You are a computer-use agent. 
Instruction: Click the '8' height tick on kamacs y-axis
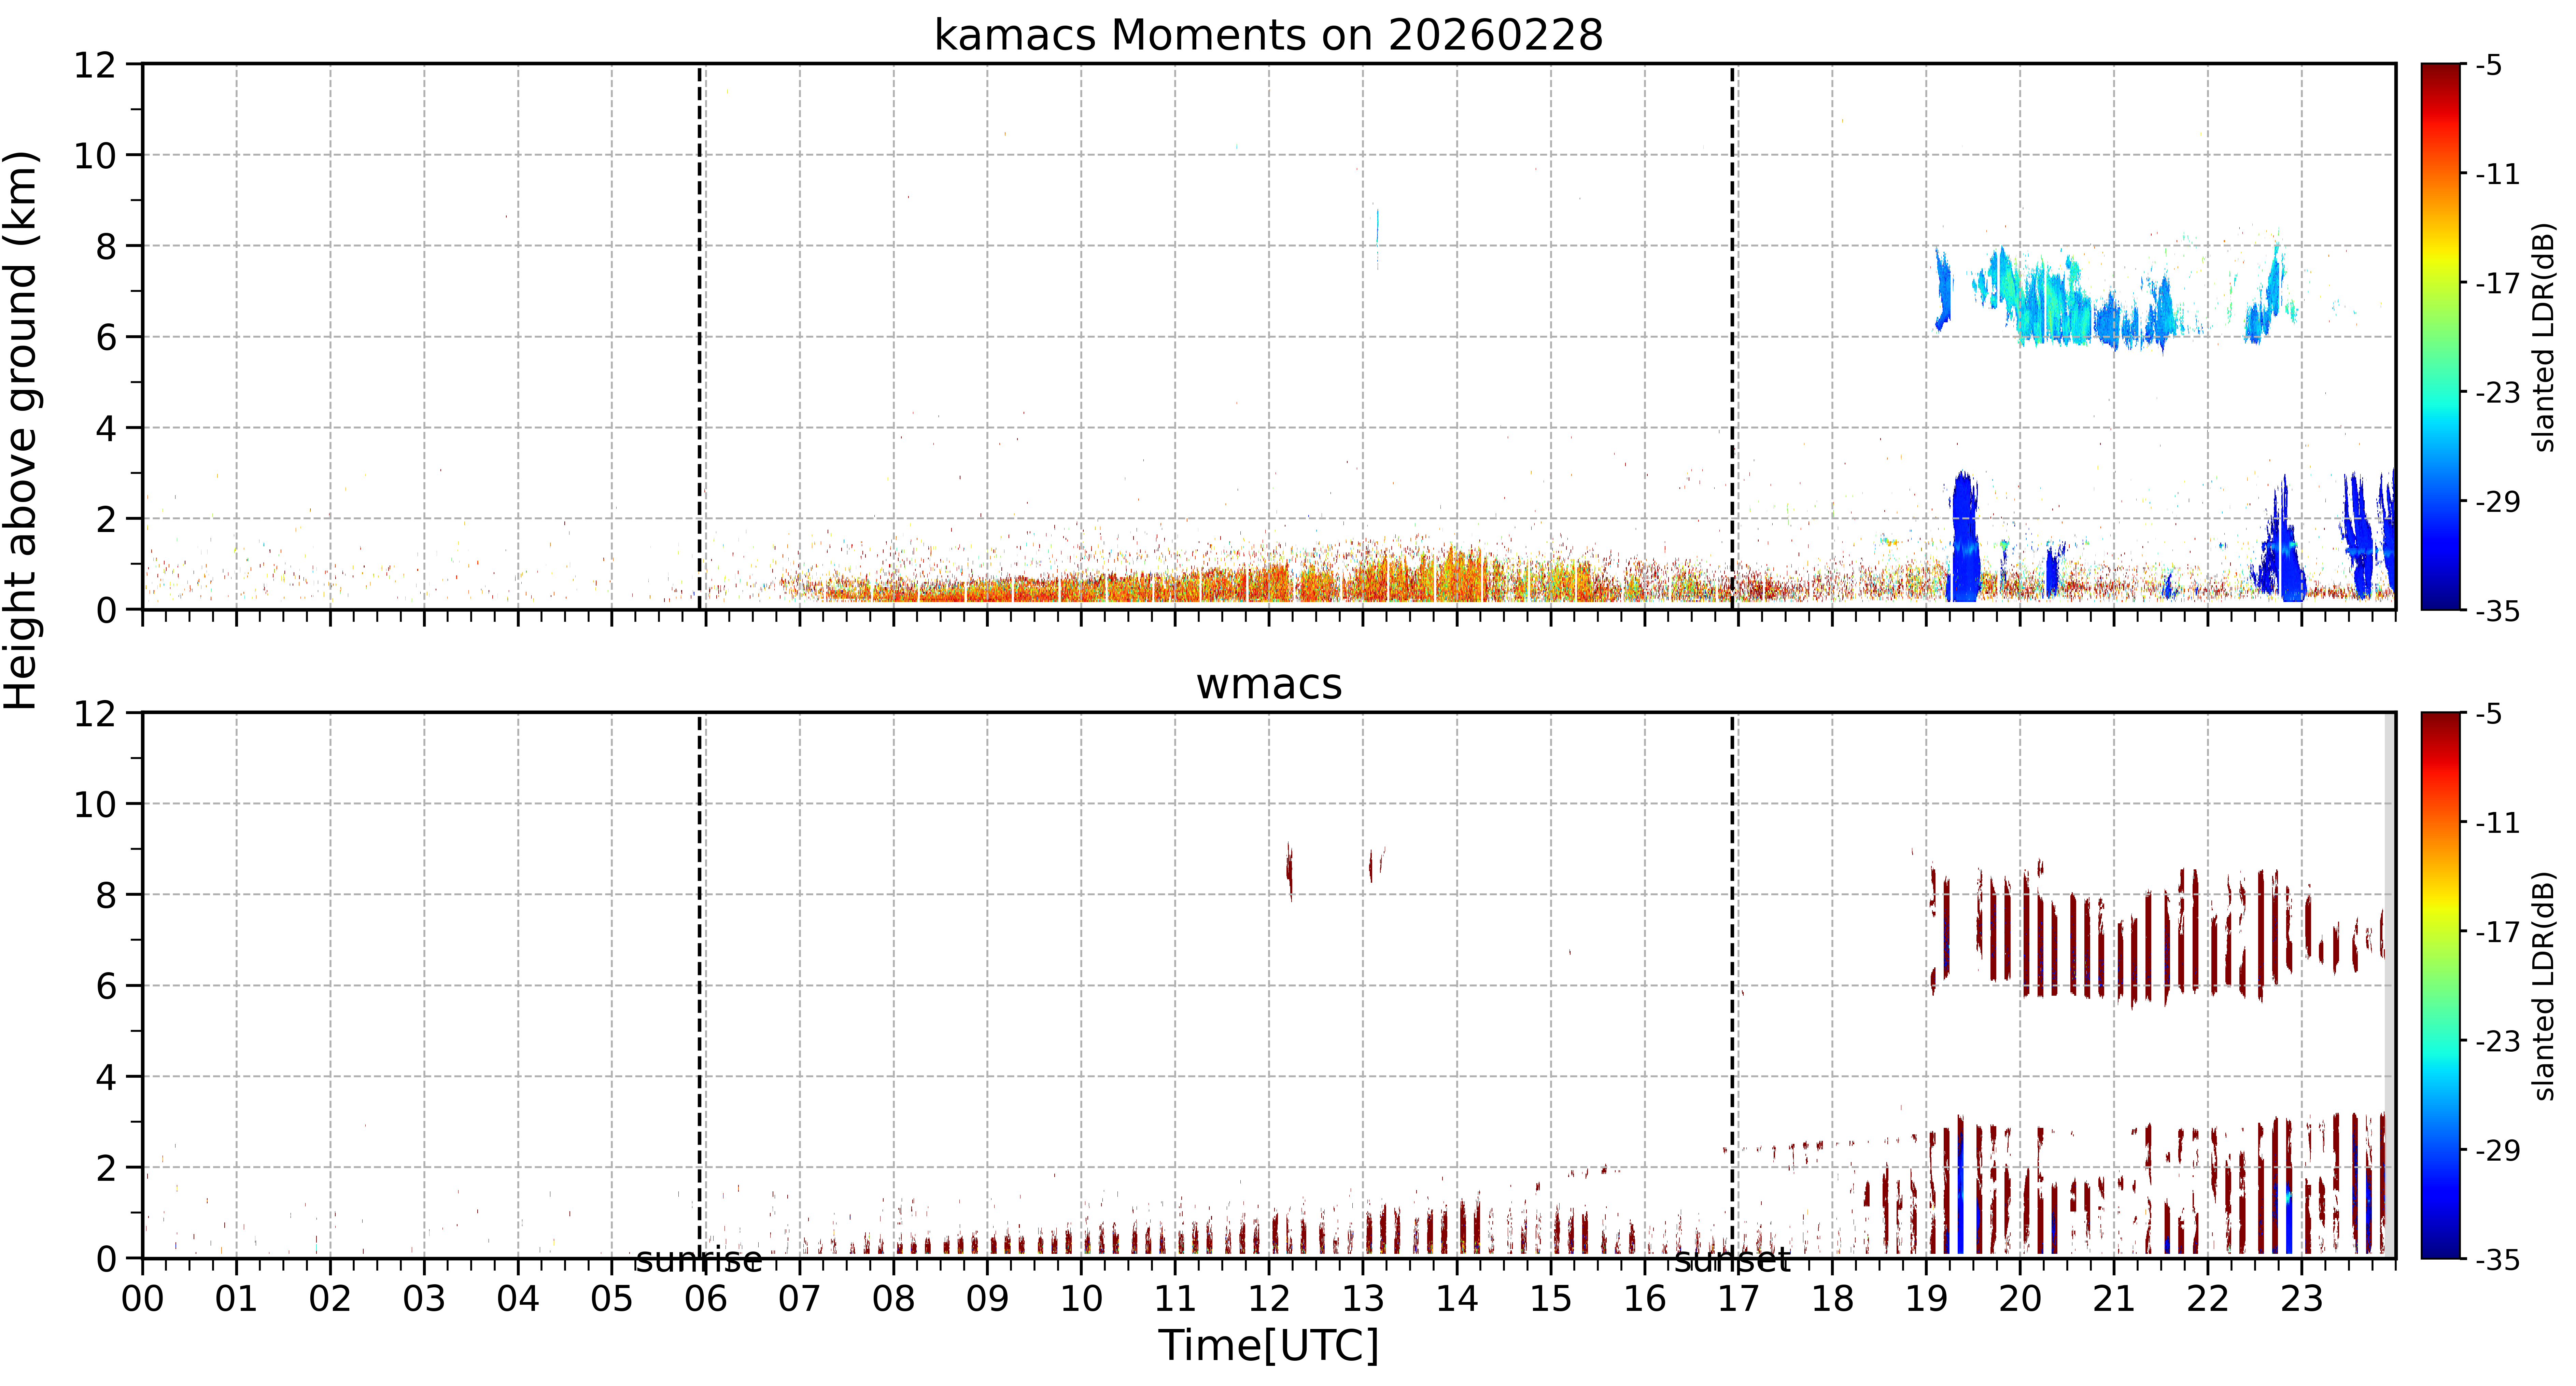(106, 247)
